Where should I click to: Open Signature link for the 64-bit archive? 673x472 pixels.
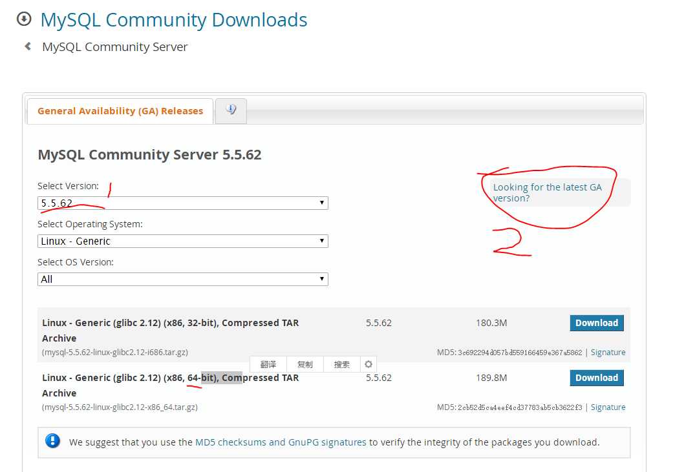pyautogui.click(x=608, y=407)
